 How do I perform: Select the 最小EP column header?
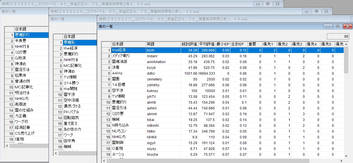click(x=223, y=44)
